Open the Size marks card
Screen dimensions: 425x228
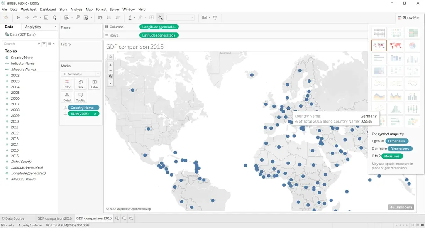click(81, 84)
